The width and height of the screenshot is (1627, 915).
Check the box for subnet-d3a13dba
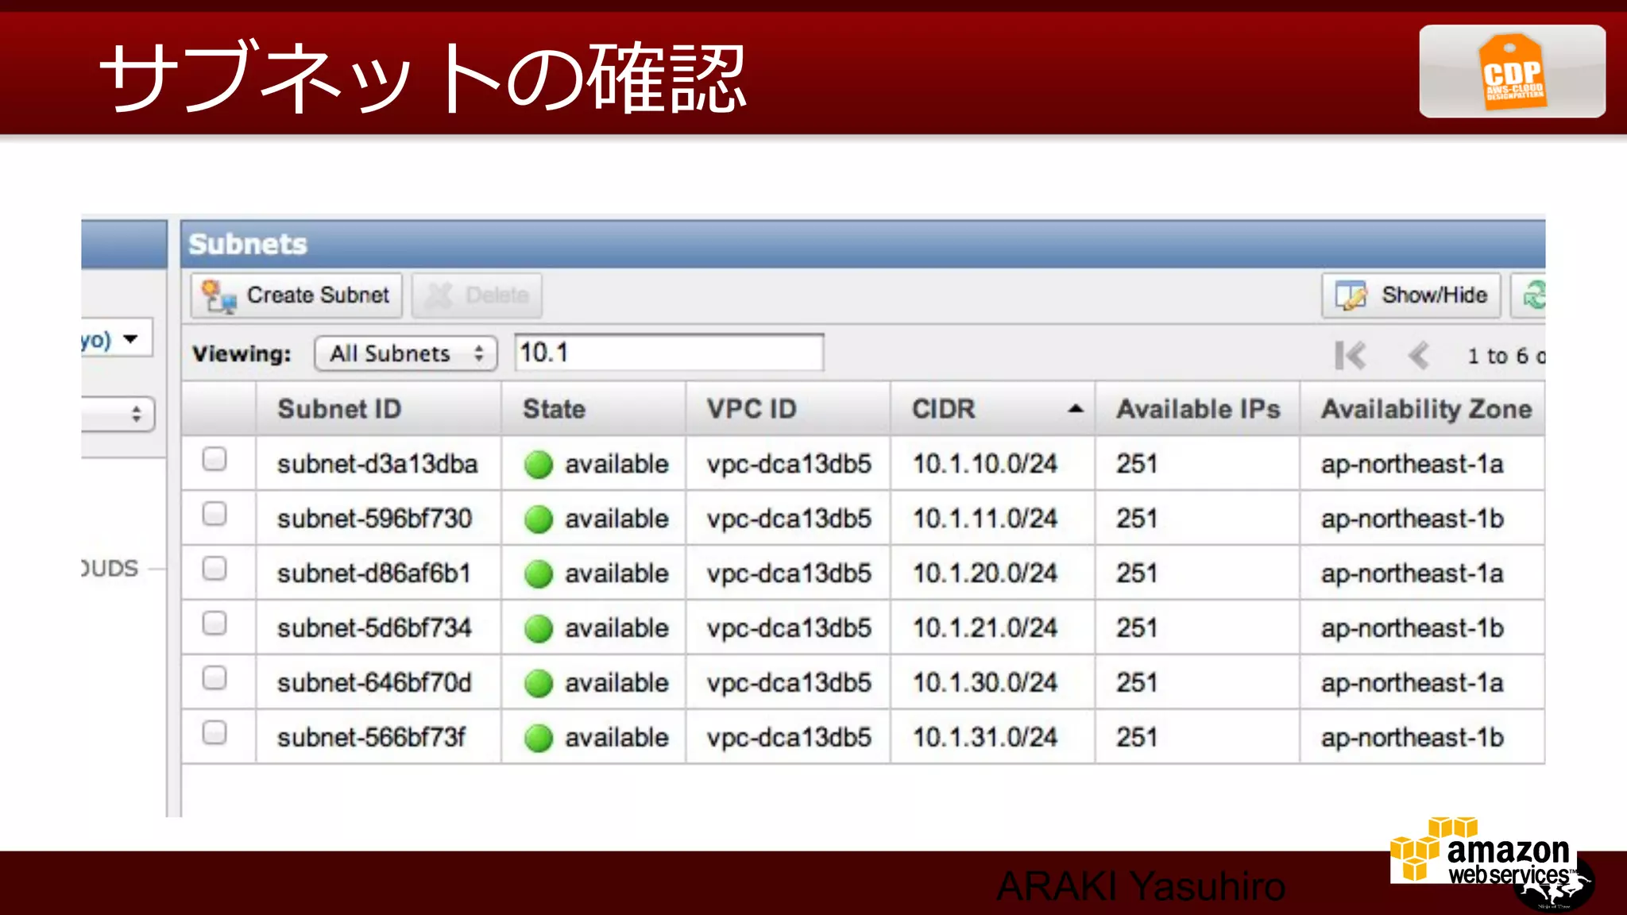(214, 459)
